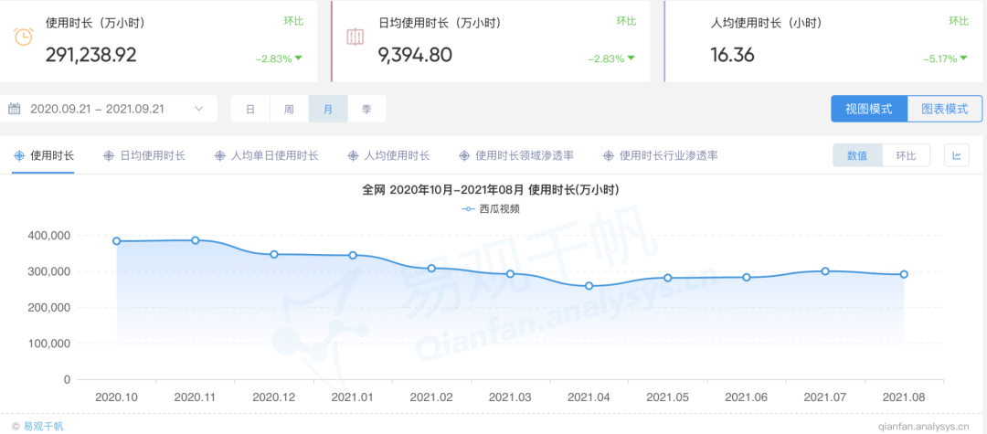Select the 月 granularity option
Image resolution: width=987 pixels, height=434 pixels.
[x=328, y=109]
